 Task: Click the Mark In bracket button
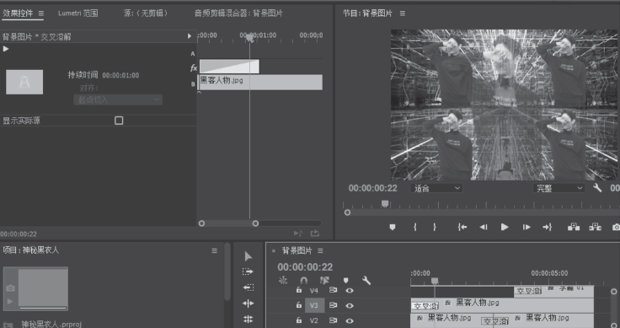414,227
